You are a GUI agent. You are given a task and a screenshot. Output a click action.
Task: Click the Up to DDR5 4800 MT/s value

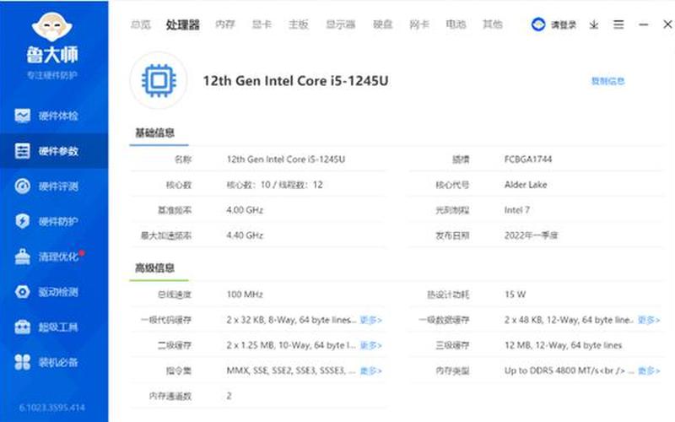[569, 371]
